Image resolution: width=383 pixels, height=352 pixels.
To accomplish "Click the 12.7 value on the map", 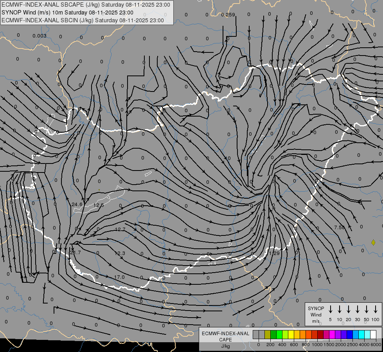I will pyautogui.click(x=120, y=229).
